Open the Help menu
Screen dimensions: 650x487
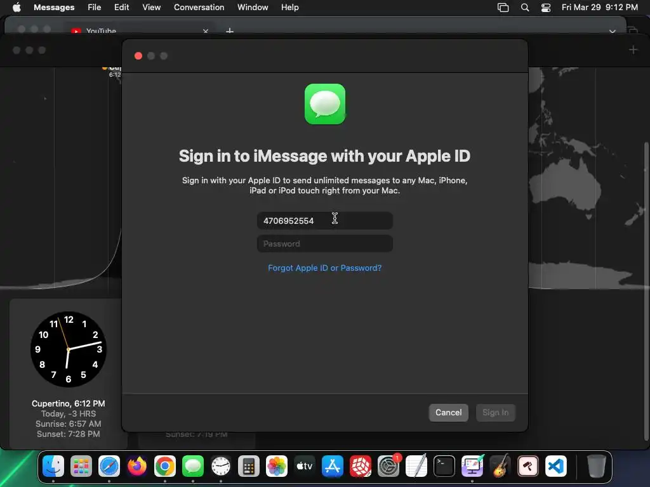pos(289,7)
